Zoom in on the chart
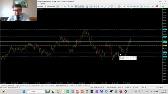This screenshot has height=94, width=168. (69, 7)
